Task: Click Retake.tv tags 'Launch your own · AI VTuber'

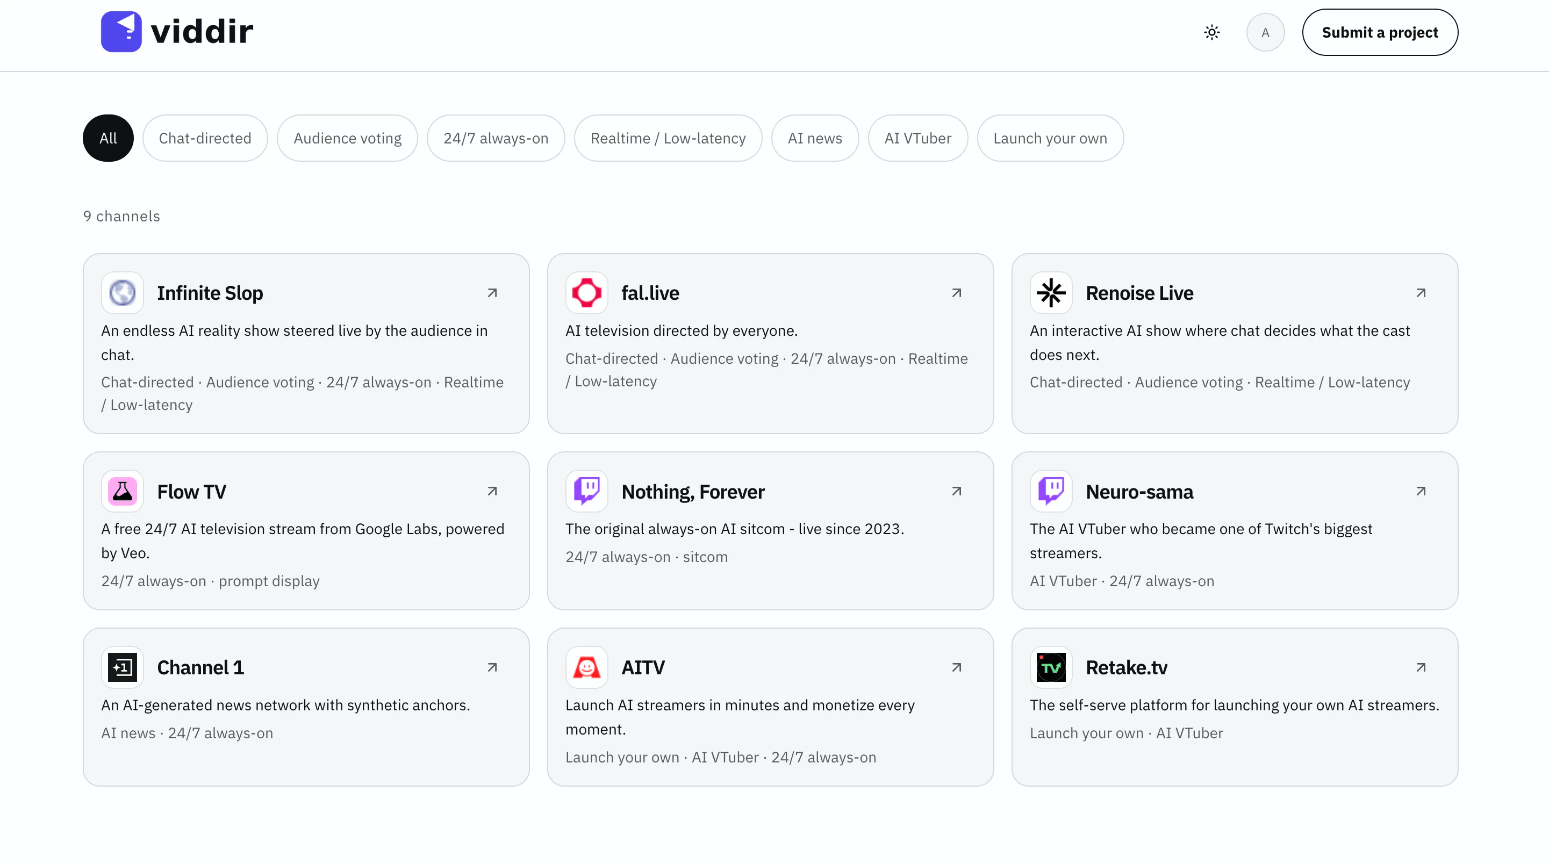Action: click(1126, 733)
